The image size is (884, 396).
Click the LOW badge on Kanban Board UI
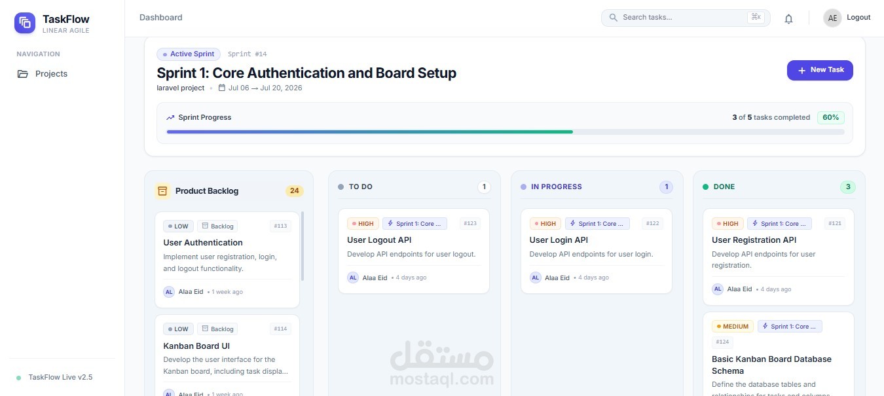[x=178, y=329]
